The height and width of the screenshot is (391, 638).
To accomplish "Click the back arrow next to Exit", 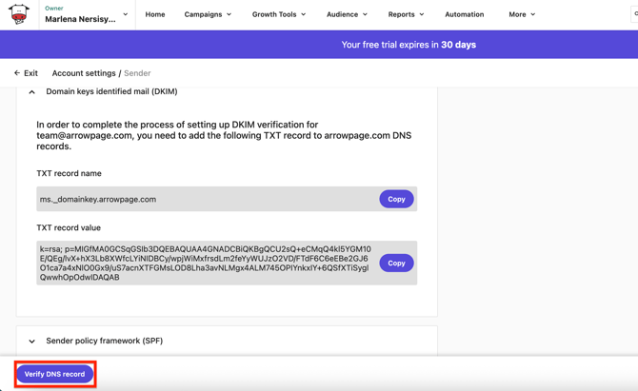I will pyautogui.click(x=16, y=73).
